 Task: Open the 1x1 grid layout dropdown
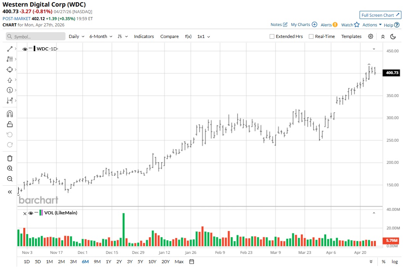tap(204, 36)
